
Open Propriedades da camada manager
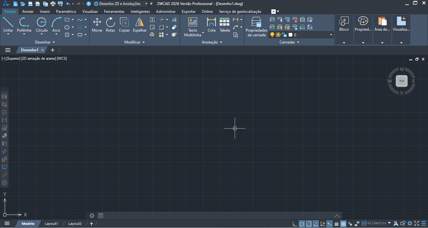tap(256, 23)
